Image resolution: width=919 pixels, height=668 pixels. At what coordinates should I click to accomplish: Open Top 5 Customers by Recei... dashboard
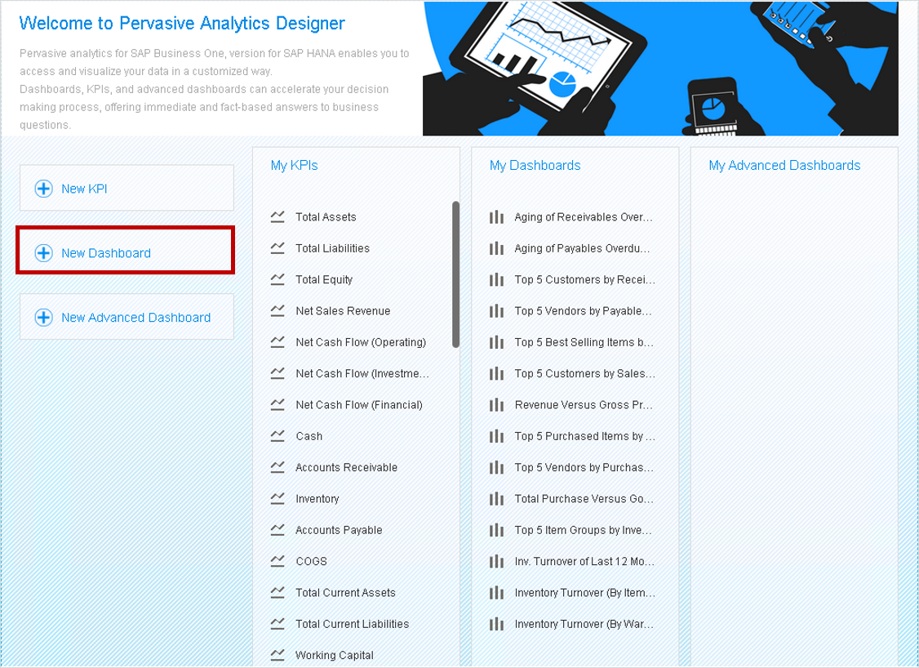[585, 280]
